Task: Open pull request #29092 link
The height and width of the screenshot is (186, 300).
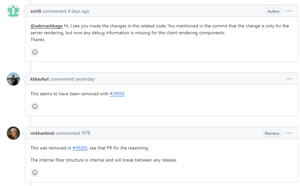Action: pyautogui.click(x=117, y=94)
